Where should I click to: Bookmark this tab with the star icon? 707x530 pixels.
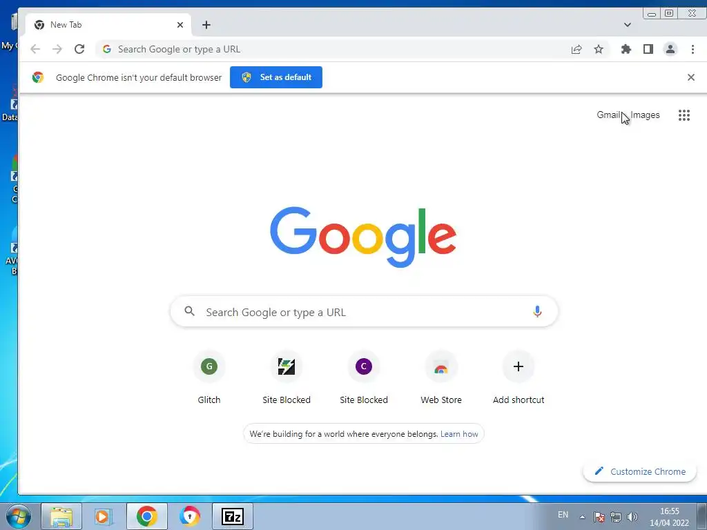point(599,49)
